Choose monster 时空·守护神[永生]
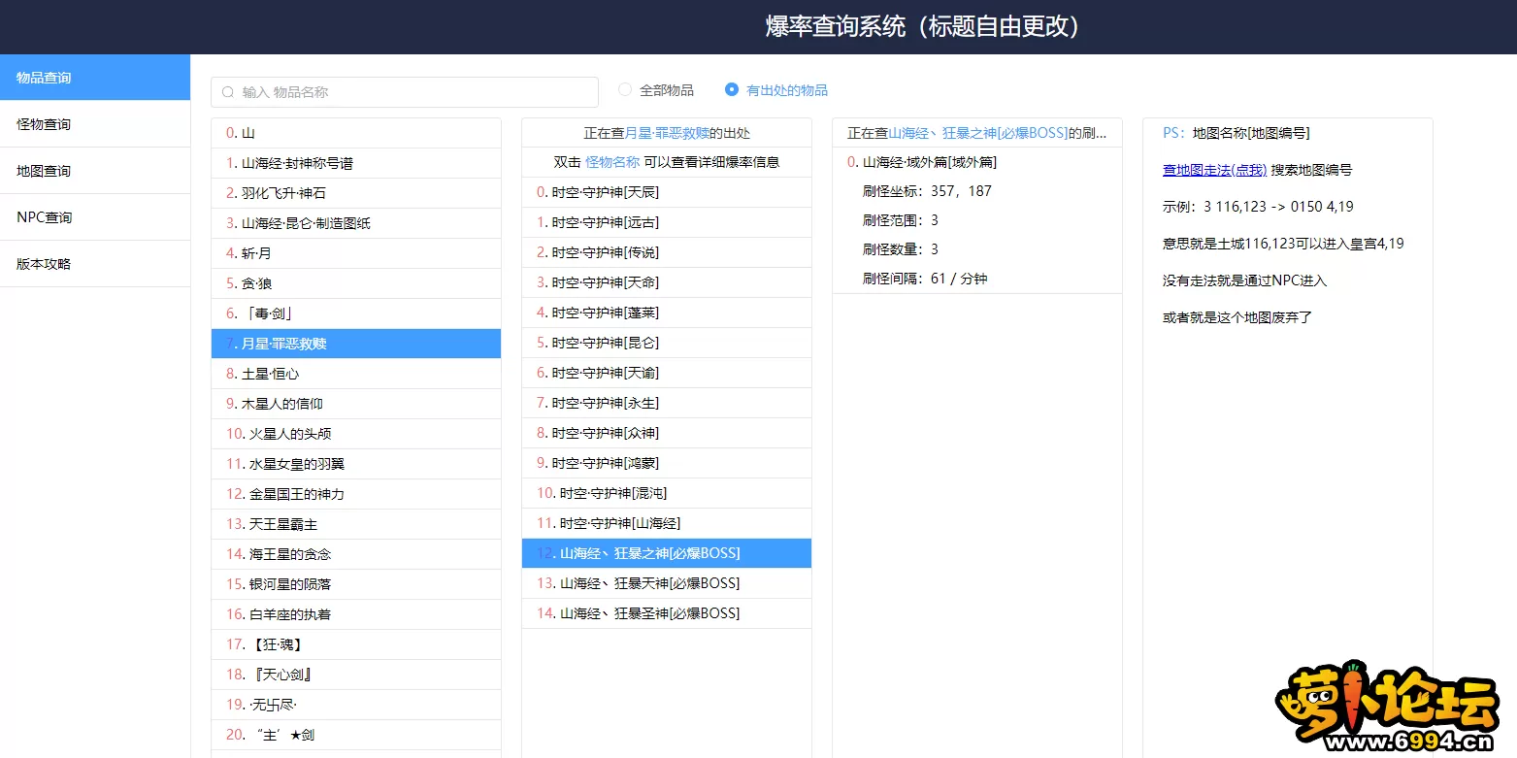 [x=667, y=403]
